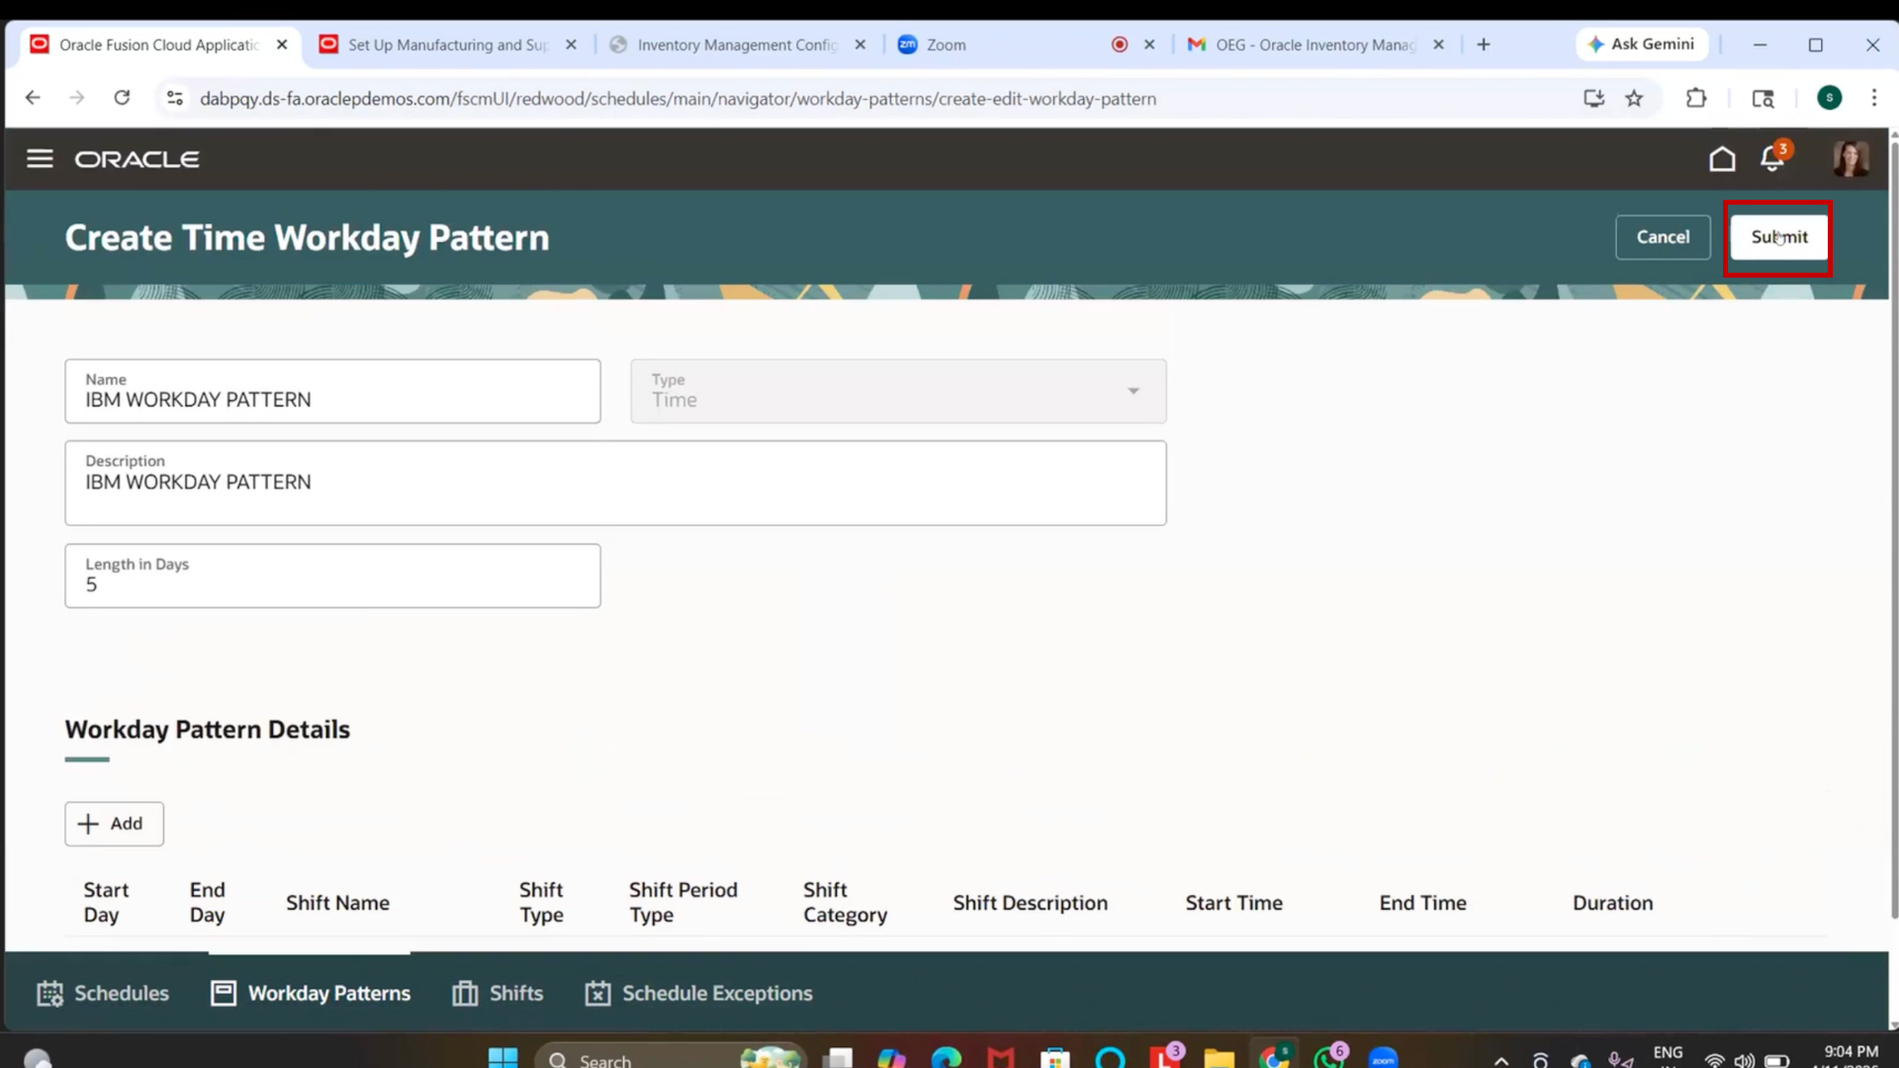Close the Inventory Management Config tab

[859, 44]
